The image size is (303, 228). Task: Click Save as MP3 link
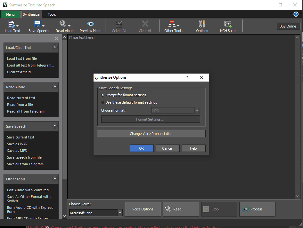click(17, 151)
